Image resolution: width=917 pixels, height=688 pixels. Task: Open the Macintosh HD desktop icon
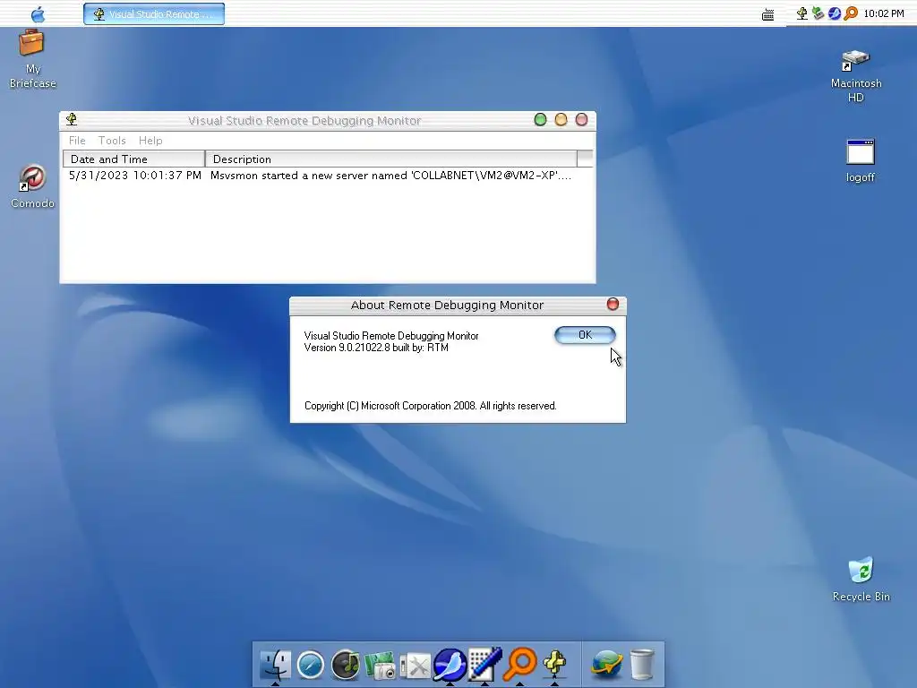point(855,76)
